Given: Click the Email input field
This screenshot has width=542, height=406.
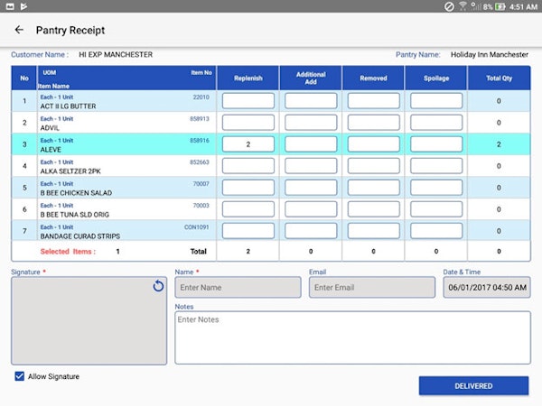Looking at the screenshot, I should (x=372, y=287).
